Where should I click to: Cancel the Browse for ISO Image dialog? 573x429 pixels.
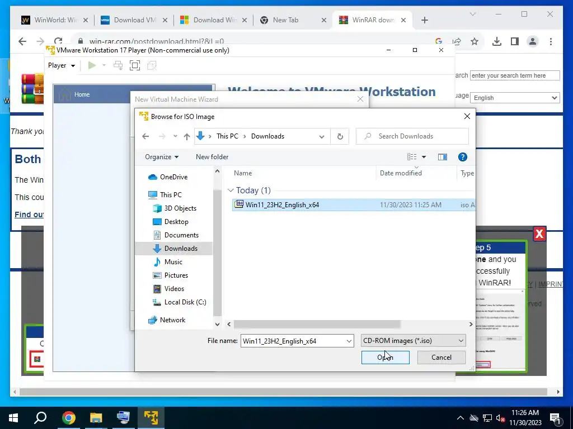[441, 357]
